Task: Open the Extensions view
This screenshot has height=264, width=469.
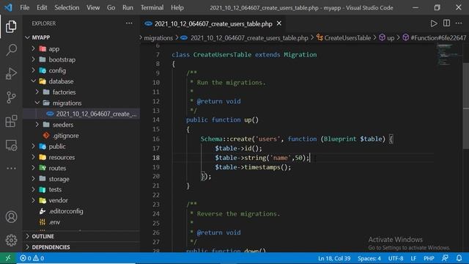Action: [11, 121]
